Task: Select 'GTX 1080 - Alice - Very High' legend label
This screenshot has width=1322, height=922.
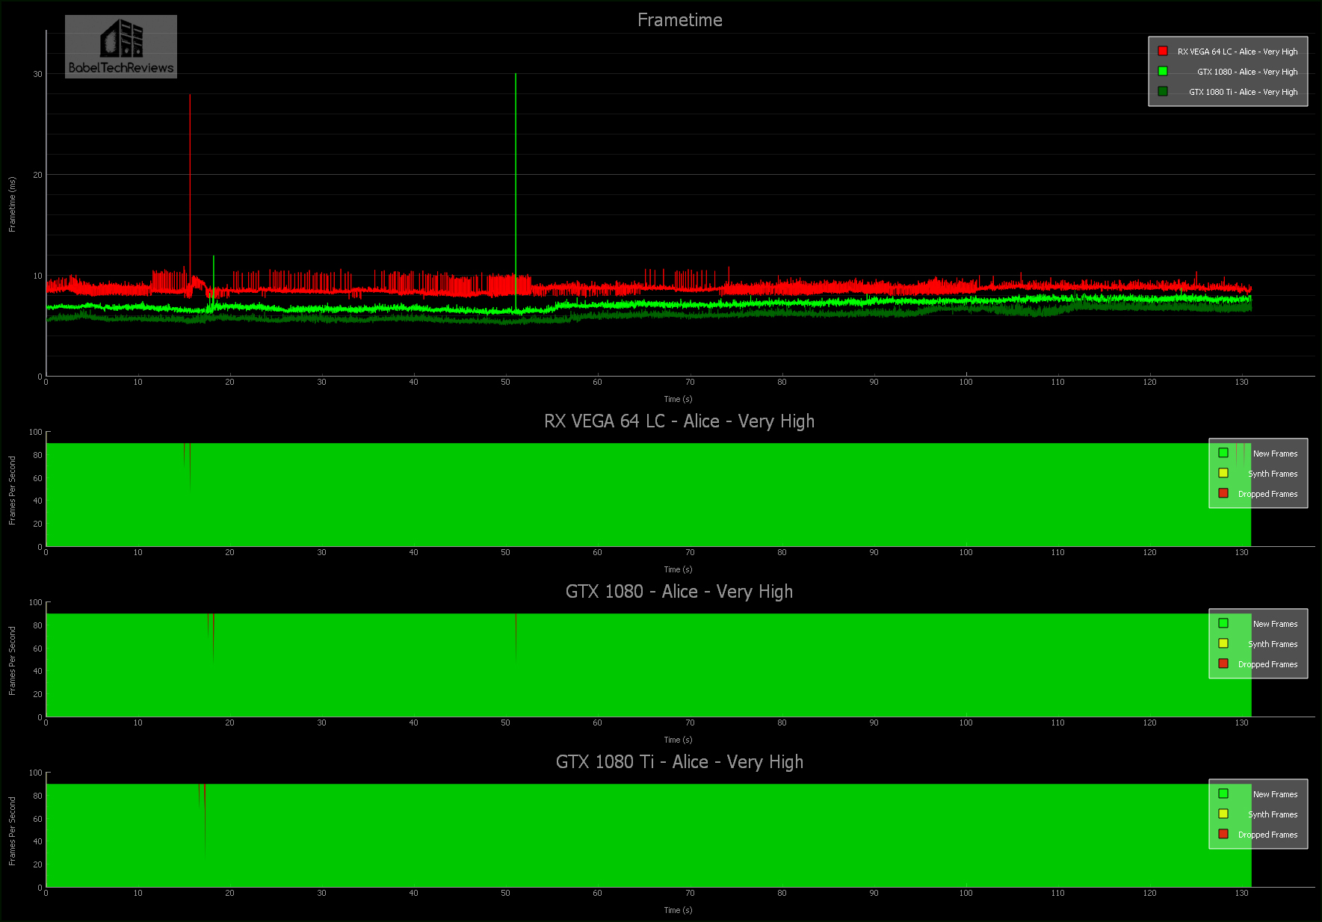Action: point(1247,72)
